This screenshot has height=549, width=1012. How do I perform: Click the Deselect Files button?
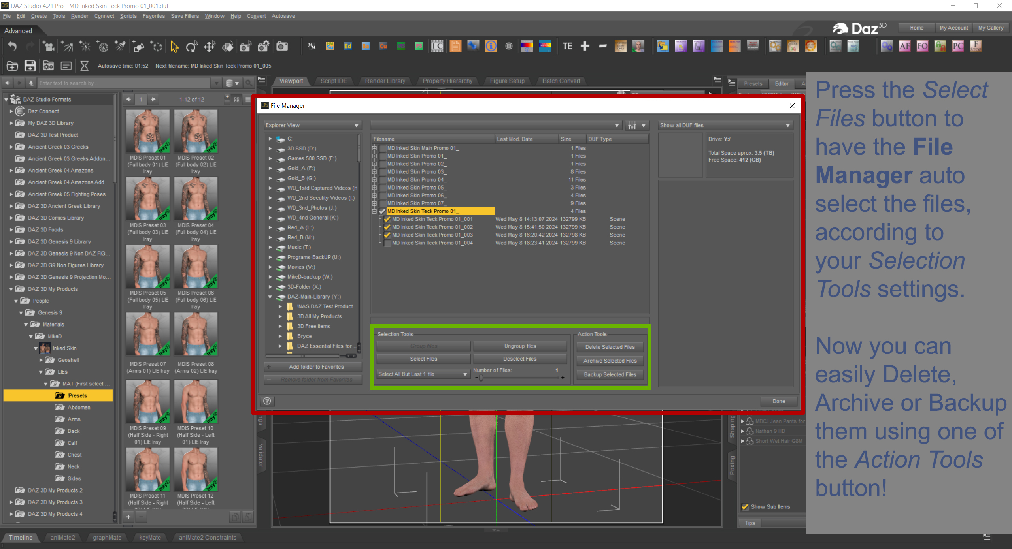(x=520, y=359)
